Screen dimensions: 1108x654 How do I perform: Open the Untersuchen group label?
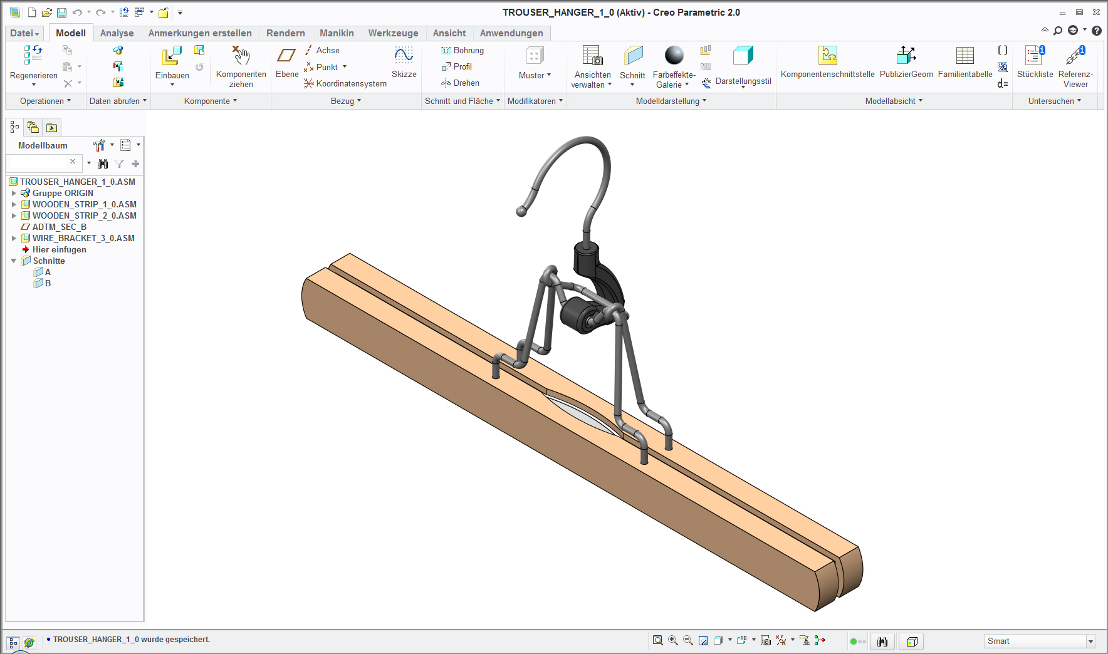click(x=1055, y=101)
